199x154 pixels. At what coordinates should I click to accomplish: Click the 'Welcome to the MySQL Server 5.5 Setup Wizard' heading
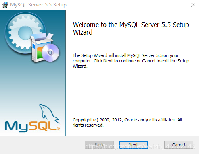pyautogui.click(x=131, y=29)
